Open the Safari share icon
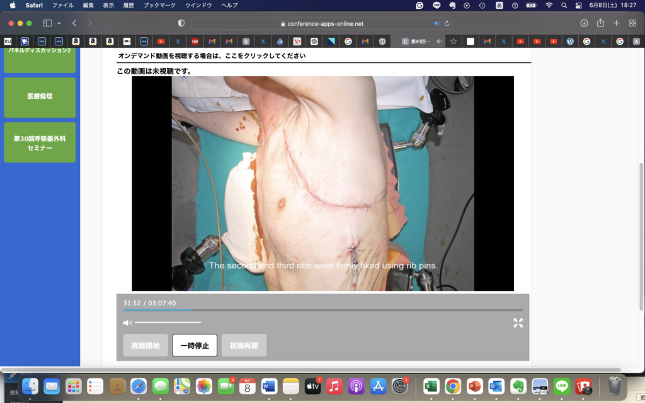Image resolution: width=645 pixels, height=403 pixels. [x=600, y=23]
